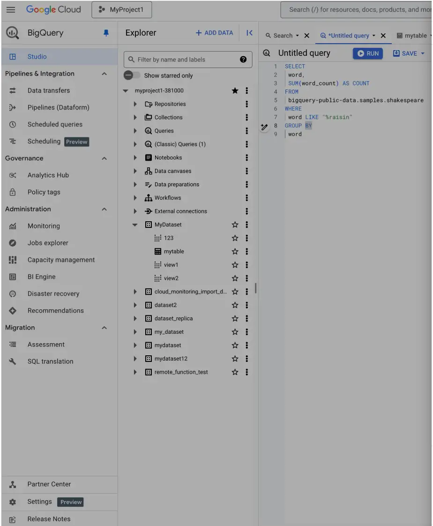Click the Explorer pane vertical scrollbar
Image resolution: width=433 pixels, height=526 pixels.
pos(255,288)
